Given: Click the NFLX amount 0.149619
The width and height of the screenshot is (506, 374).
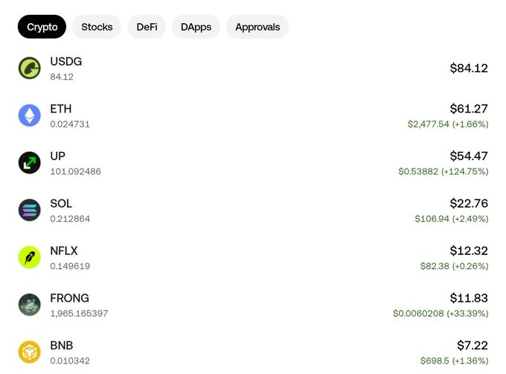Looking at the screenshot, I should click(70, 266).
